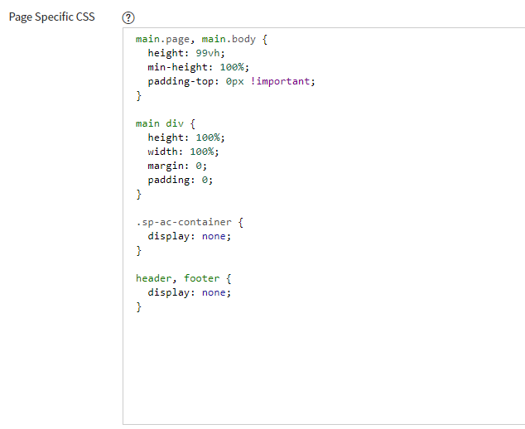
Task: Click the padding: 0 line
Action: (x=181, y=180)
